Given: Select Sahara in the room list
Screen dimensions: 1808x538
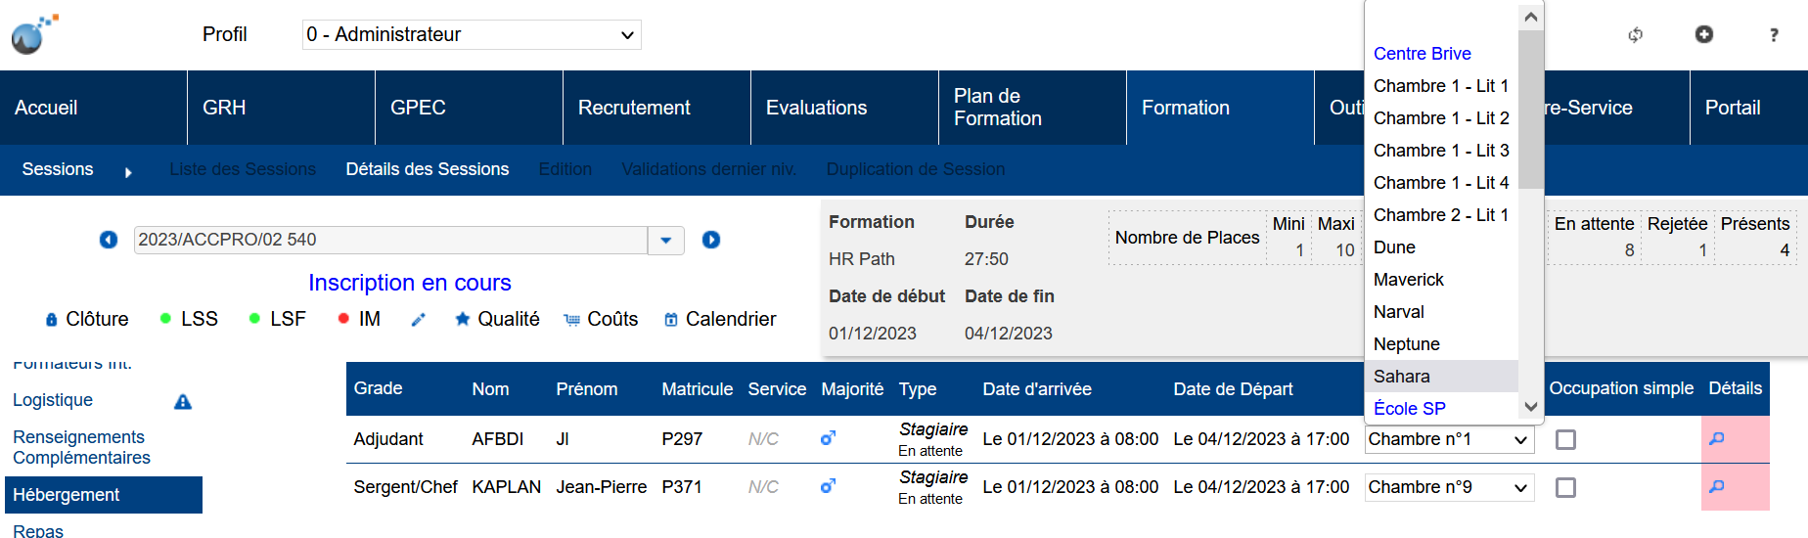Looking at the screenshot, I should 1402,377.
